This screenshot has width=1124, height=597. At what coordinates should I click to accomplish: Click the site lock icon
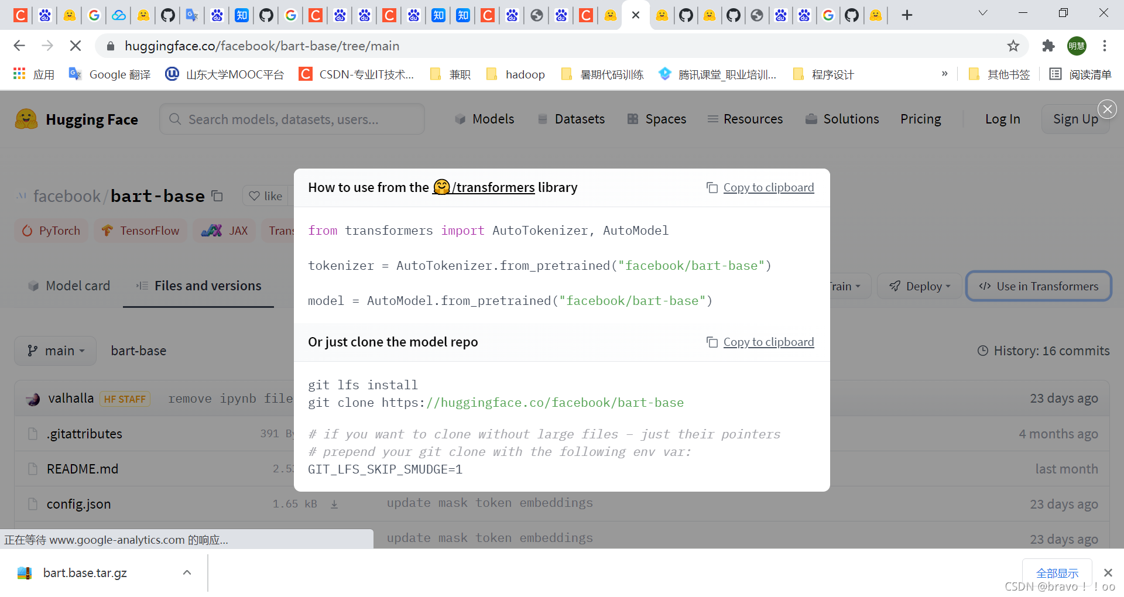pos(111,46)
